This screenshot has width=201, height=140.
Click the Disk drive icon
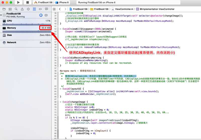tap(4, 35)
